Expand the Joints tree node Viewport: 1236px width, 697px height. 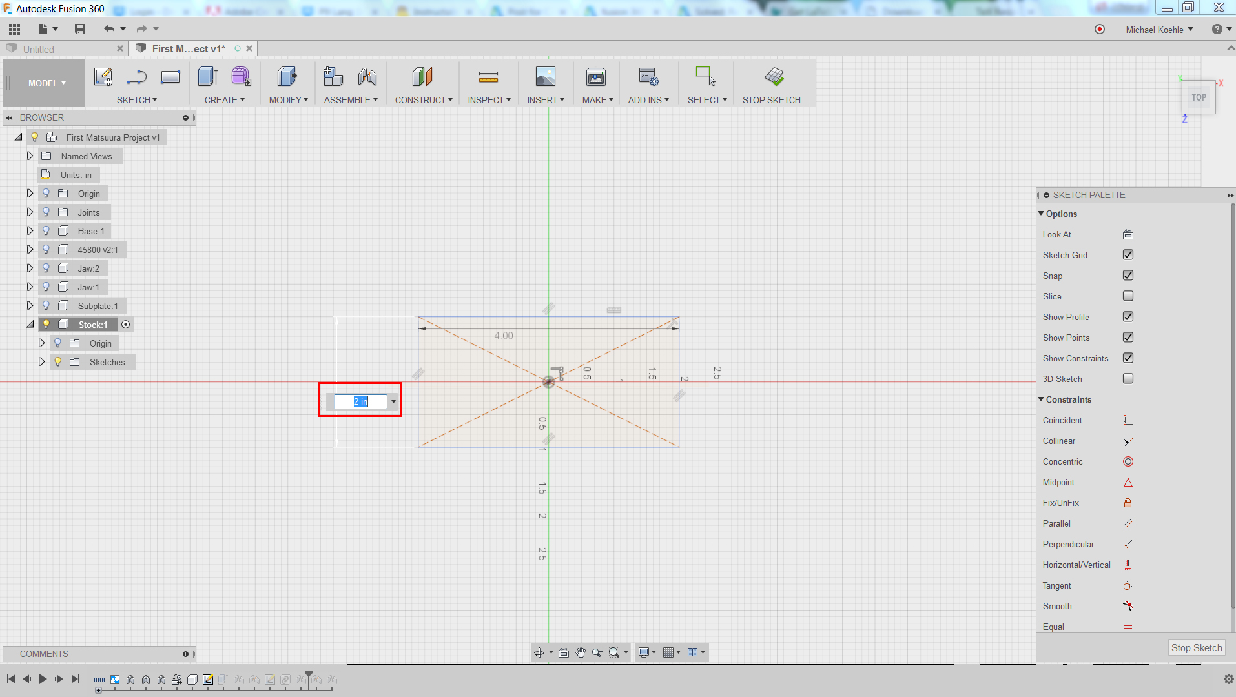pos(30,212)
